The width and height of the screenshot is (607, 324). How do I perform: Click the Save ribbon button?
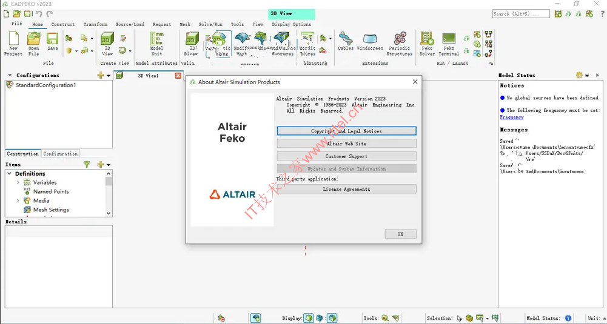coord(52,41)
